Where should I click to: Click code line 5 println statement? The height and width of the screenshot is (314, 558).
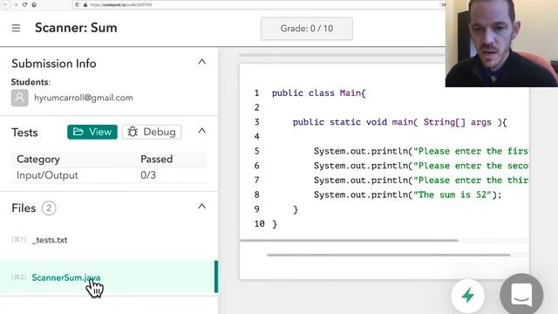[421, 151]
